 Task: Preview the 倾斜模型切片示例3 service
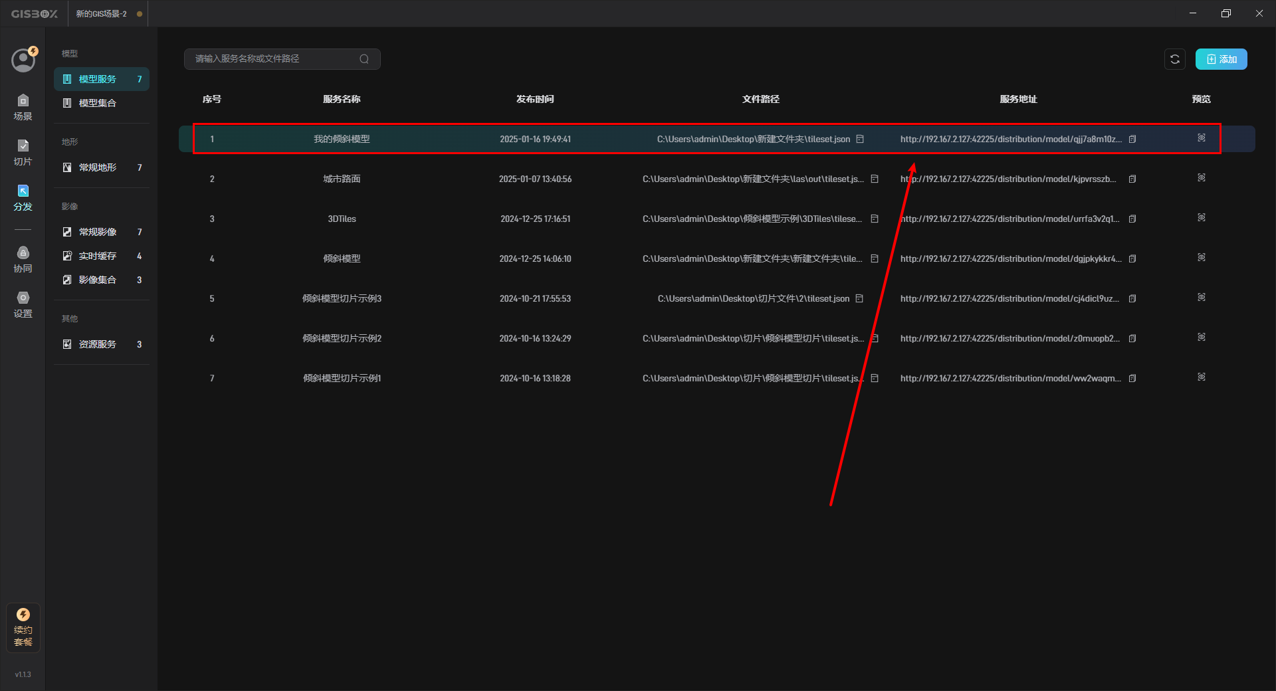click(x=1202, y=297)
